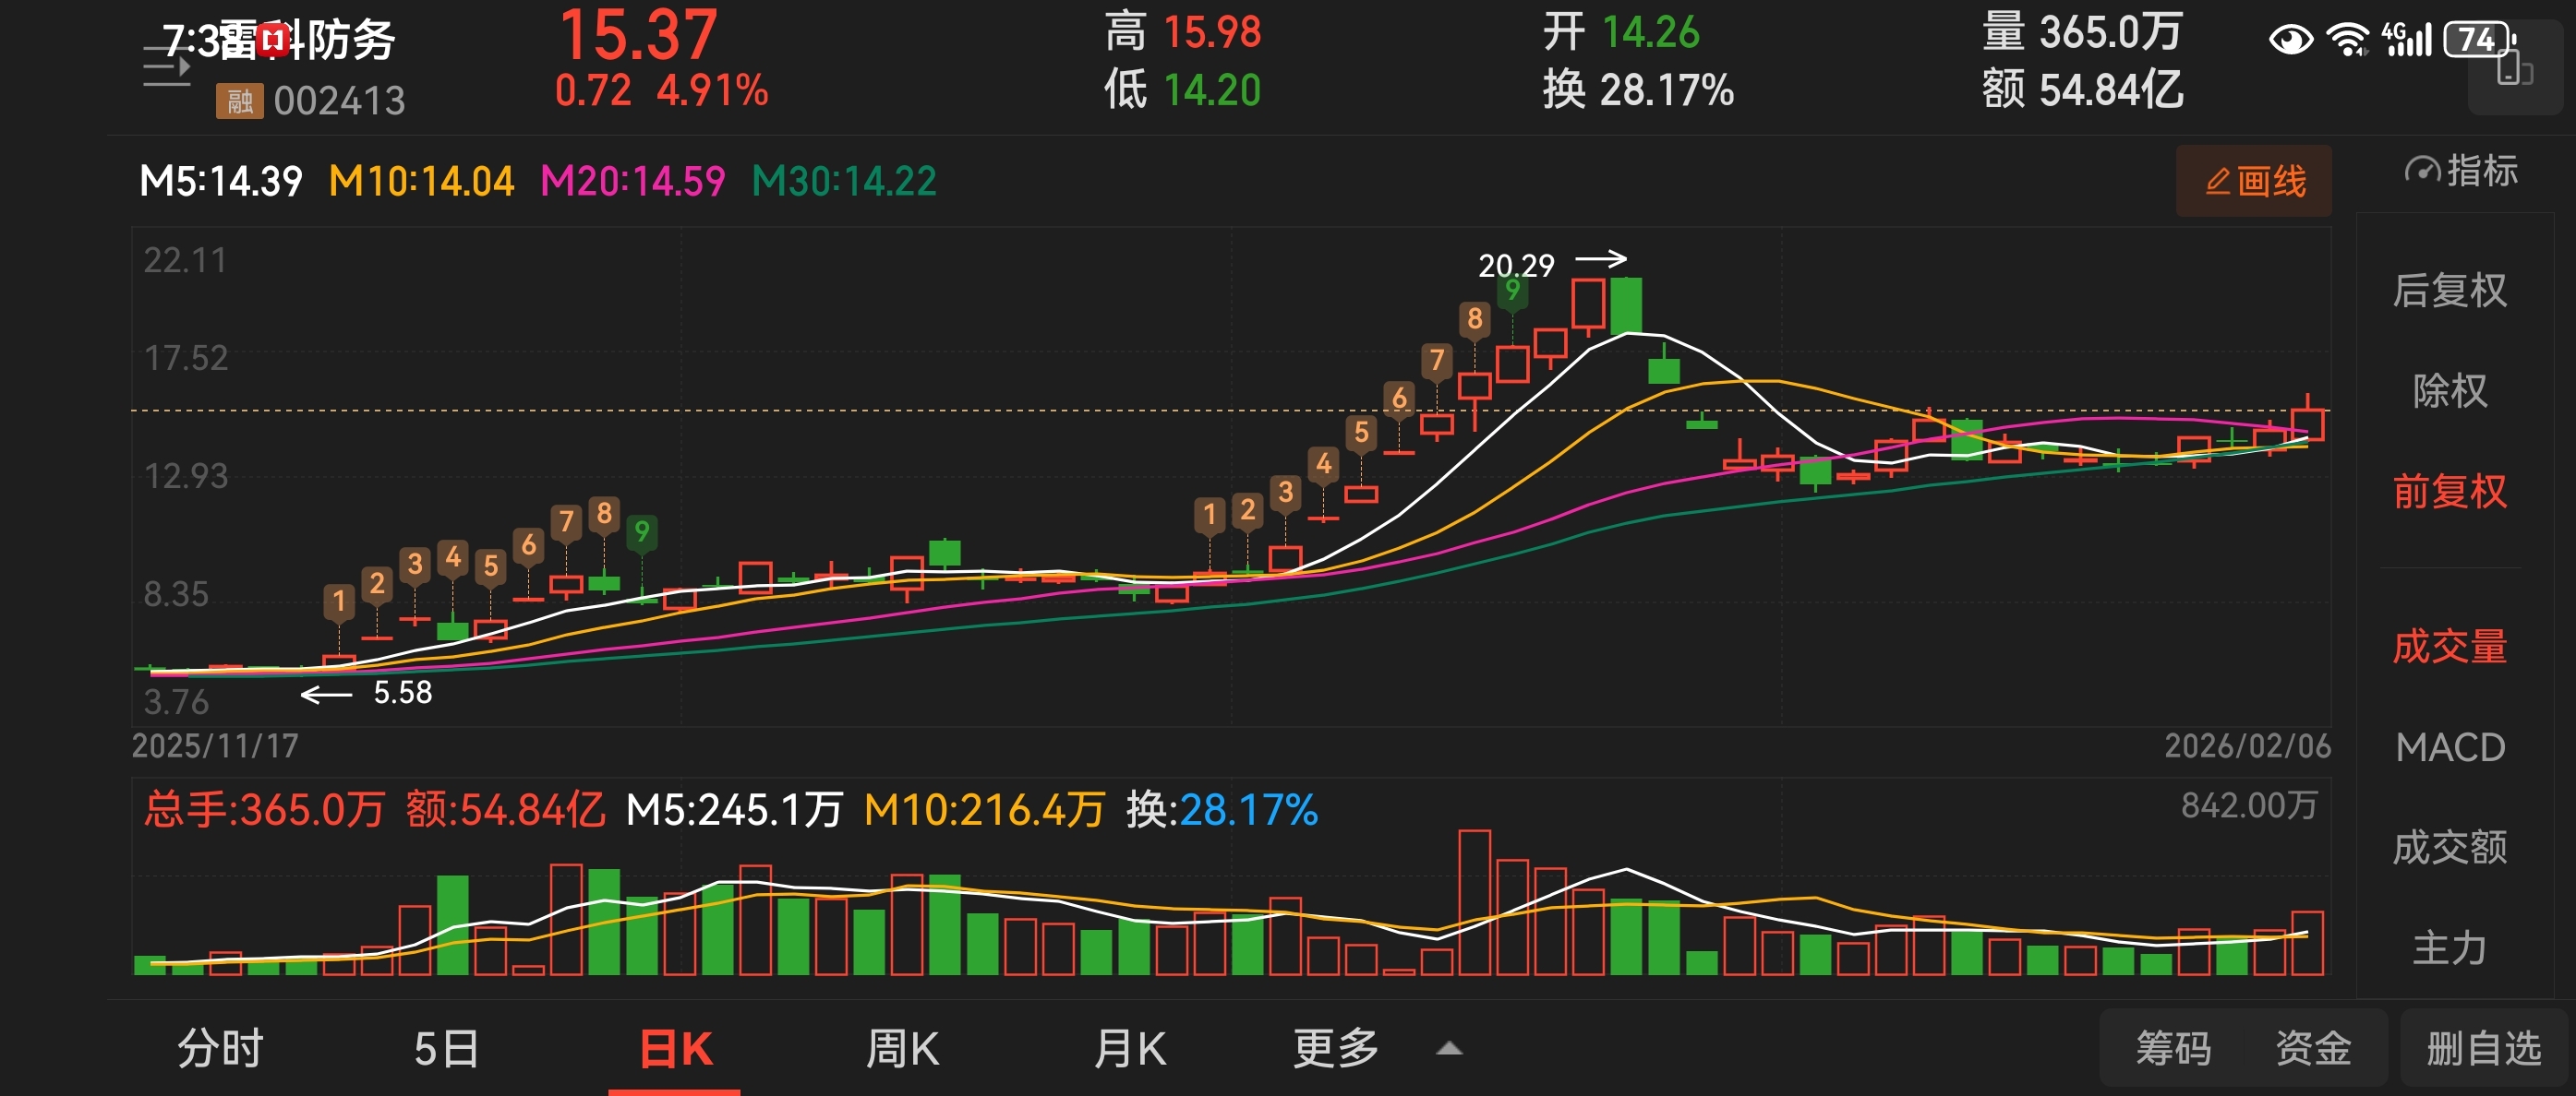Open the 画线 drawing tool
This screenshot has height=1096, width=2576.
pos(2254,182)
